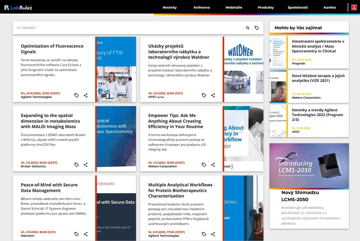Image resolution: width=360 pixels, height=241 pixels.
Task: Open 'Nové léčebné terapie a jejich analytika' suggestion
Action: [x=318, y=78]
